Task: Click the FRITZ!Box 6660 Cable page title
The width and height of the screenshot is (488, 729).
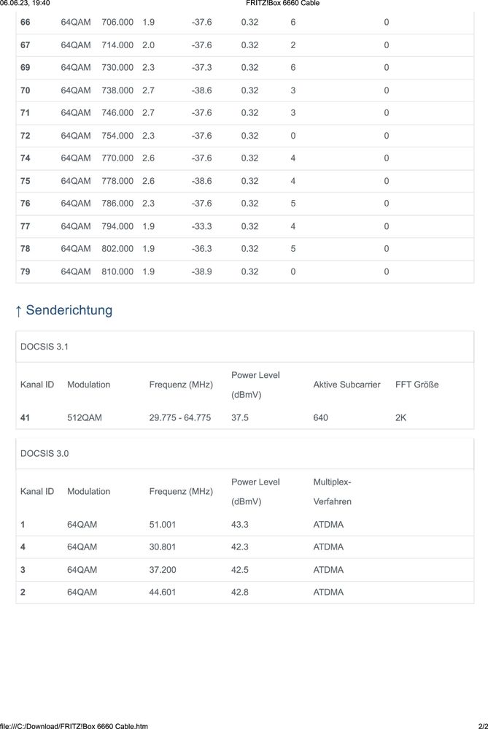Action: click(283, 4)
